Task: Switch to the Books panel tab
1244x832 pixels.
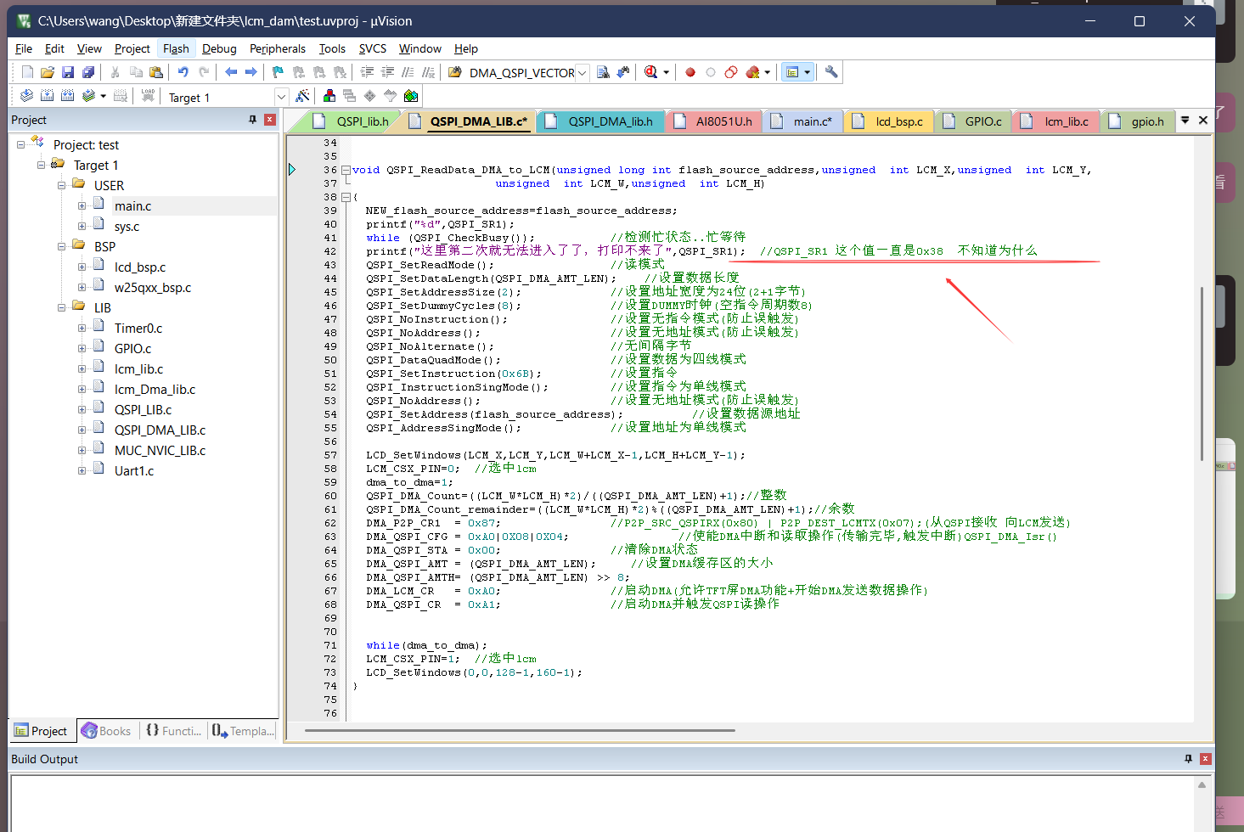Action: (106, 730)
